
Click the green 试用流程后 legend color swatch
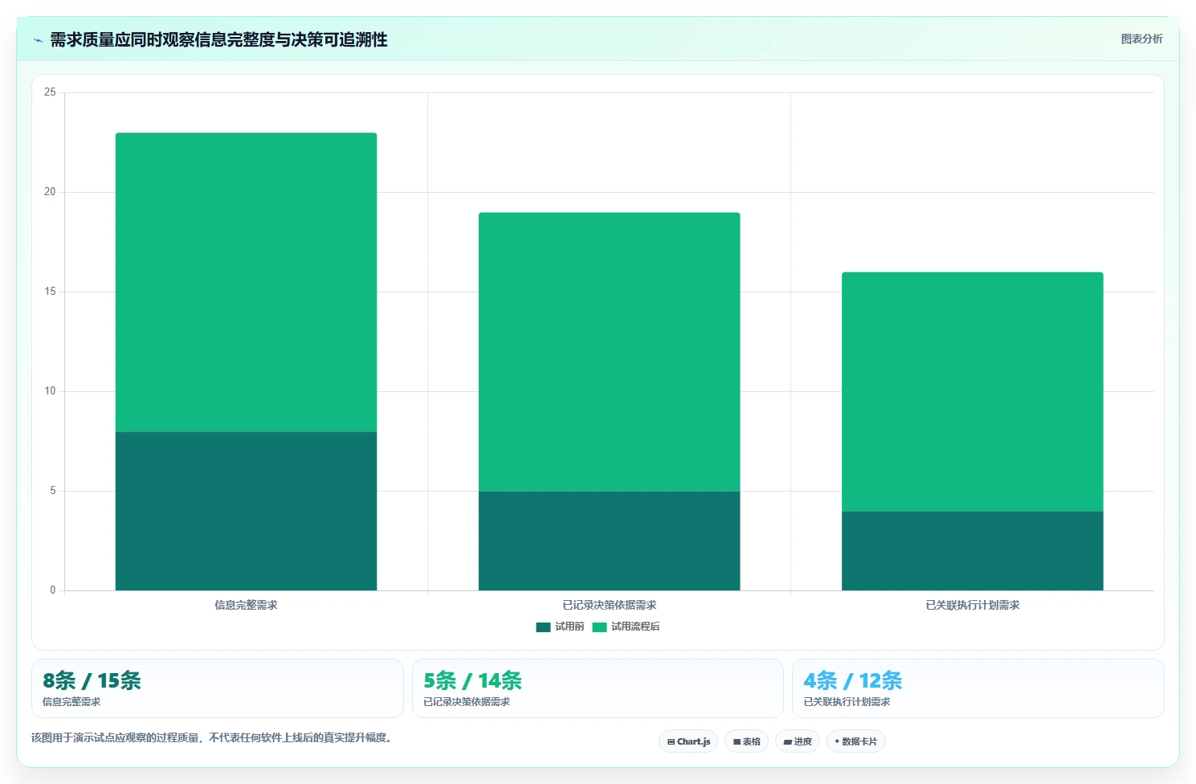[599, 627]
